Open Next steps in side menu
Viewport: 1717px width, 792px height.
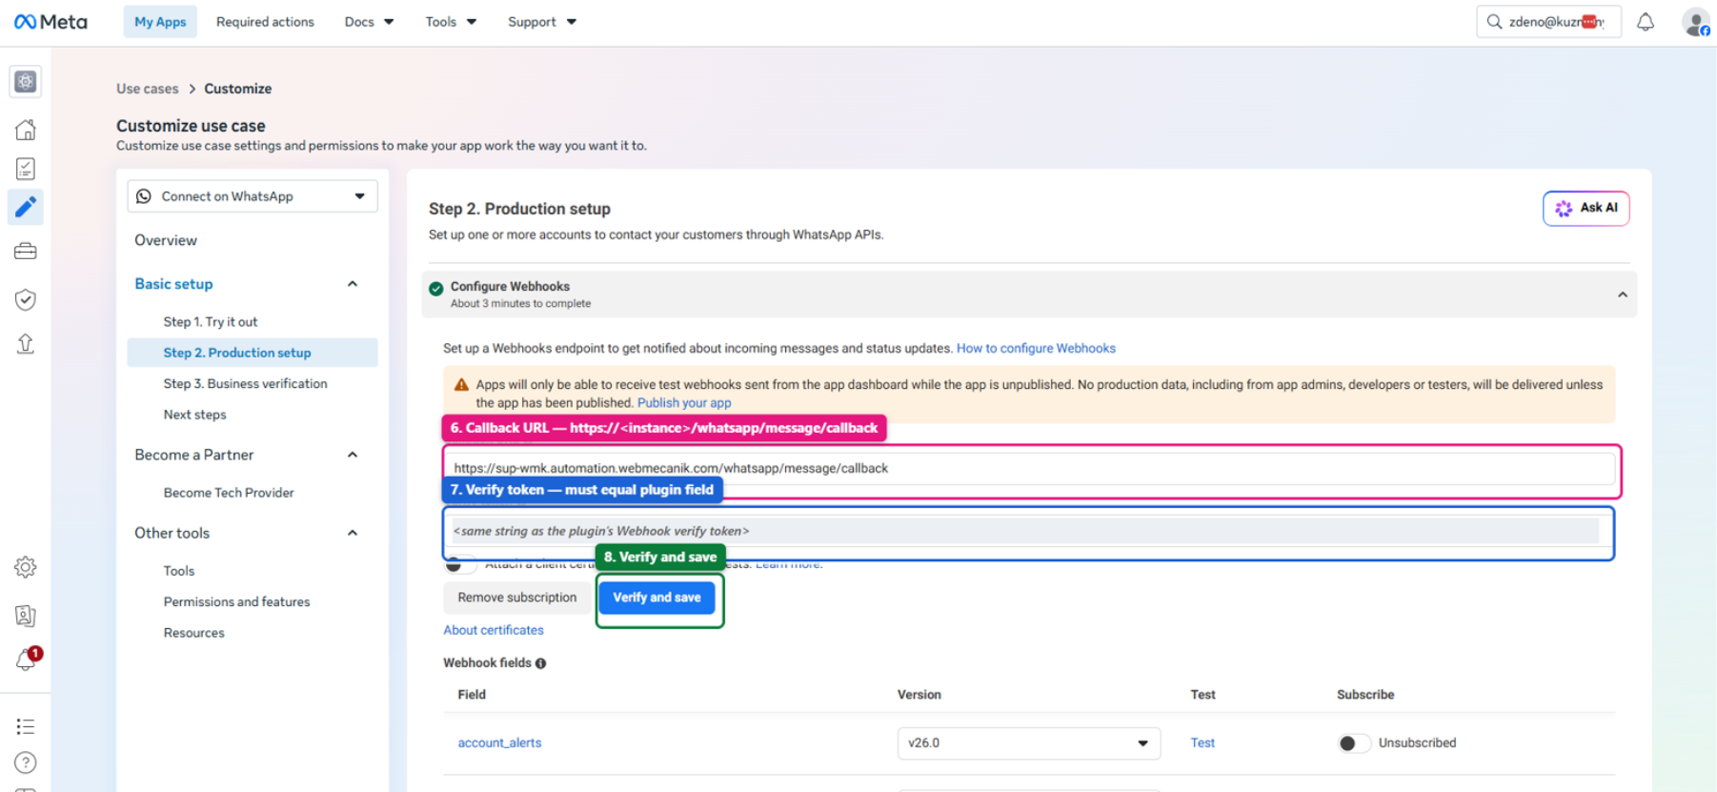click(194, 415)
